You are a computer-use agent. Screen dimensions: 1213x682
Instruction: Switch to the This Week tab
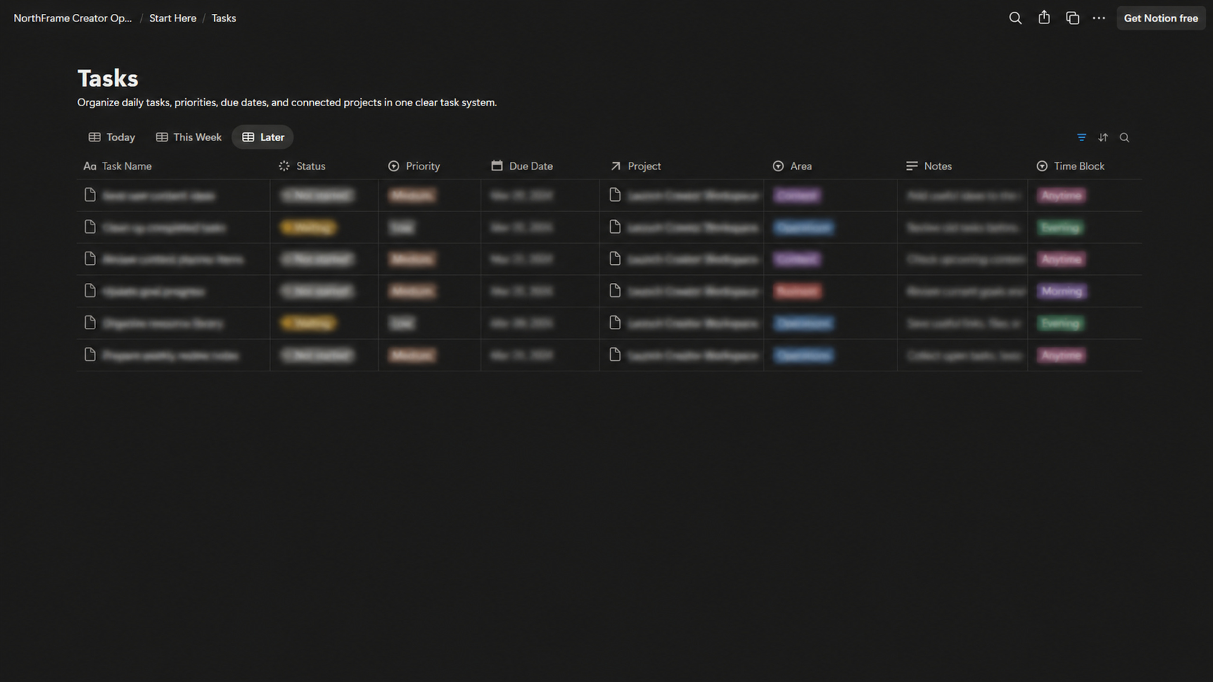tap(189, 137)
